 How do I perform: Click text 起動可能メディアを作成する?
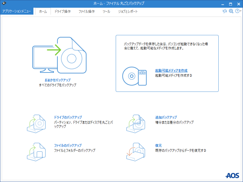point(174,75)
